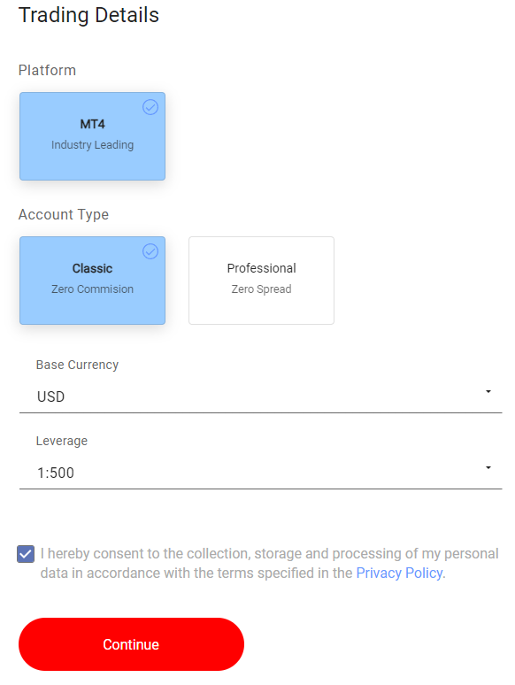Open the Privacy Policy link
The height and width of the screenshot is (685, 515).
399,573
